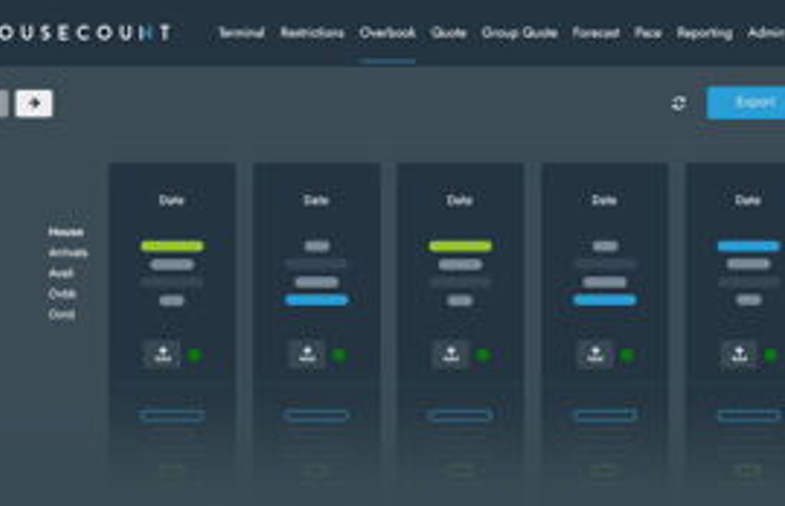The width and height of the screenshot is (785, 506).
Task: Click the blue House bar in fifth Date column
Action: (748, 246)
